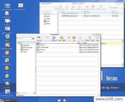
Task: Open the Global Settings desktop icon
Action: pyautogui.click(x=7, y=7)
